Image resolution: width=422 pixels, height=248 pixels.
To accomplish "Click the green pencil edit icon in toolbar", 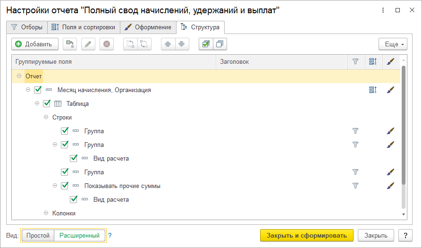I will tap(88, 44).
